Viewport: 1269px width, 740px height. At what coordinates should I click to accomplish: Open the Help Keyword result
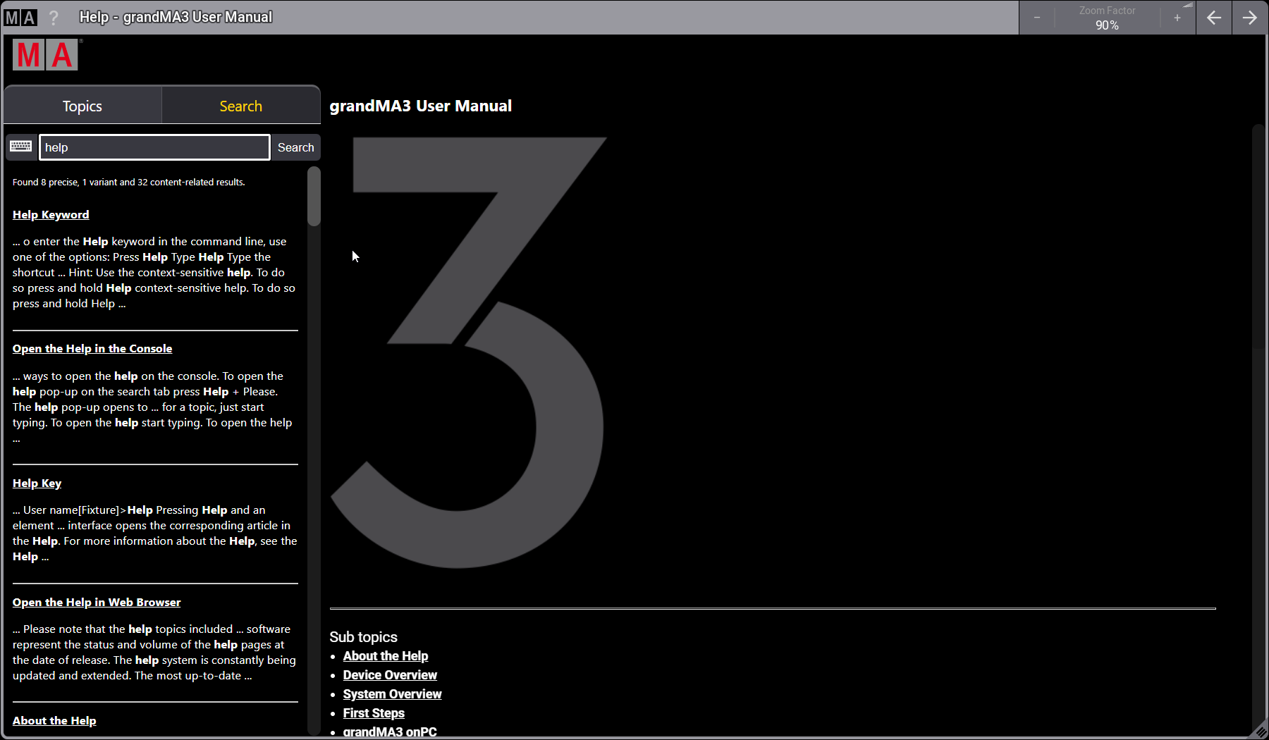[50, 214]
